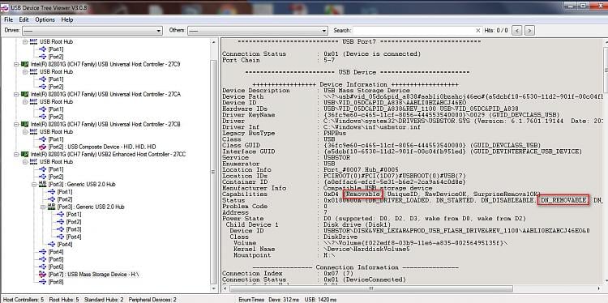
Task: Click the USB Device Tree Viewer title icon
Action: click(4, 7)
